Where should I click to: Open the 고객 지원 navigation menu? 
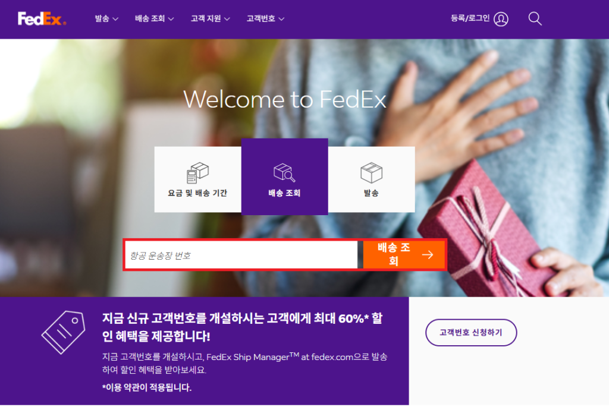pyautogui.click(x=210, y=18)
